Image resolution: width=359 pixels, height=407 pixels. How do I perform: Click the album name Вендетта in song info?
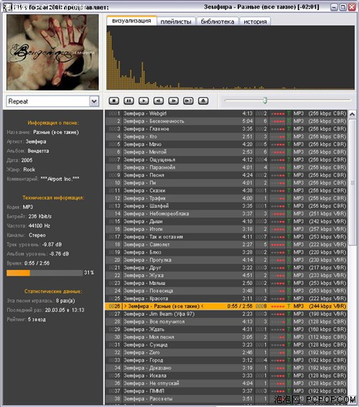point(38,151)
